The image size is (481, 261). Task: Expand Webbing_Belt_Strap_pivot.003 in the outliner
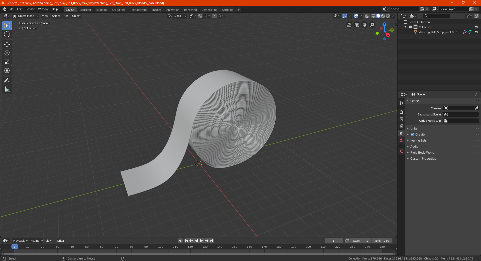[x=410, y=32]
